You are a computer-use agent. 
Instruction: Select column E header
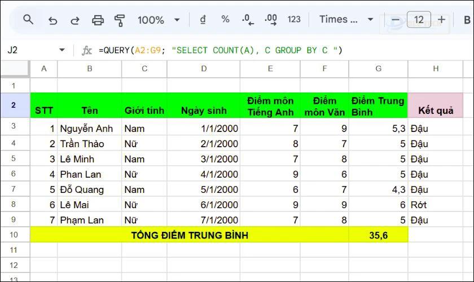270,69
